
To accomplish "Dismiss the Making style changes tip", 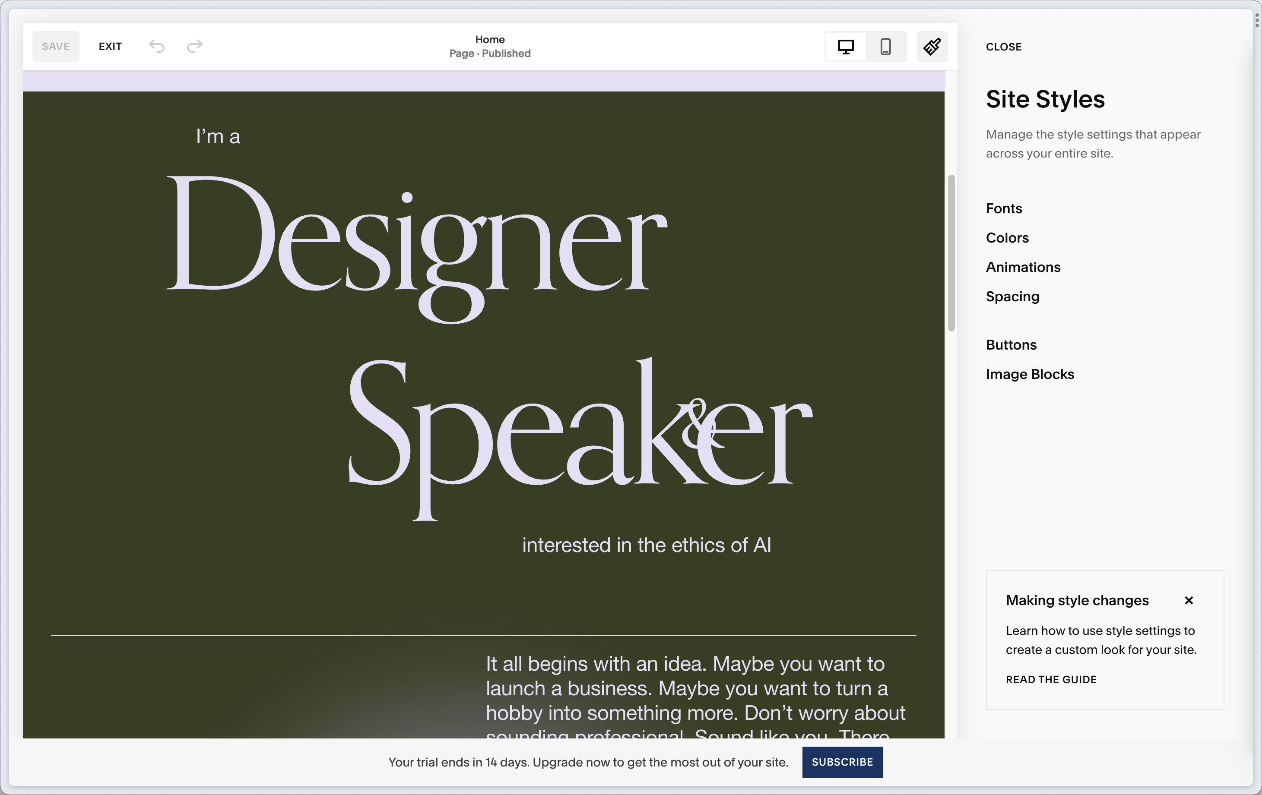I will click(x=1189, y=600).
